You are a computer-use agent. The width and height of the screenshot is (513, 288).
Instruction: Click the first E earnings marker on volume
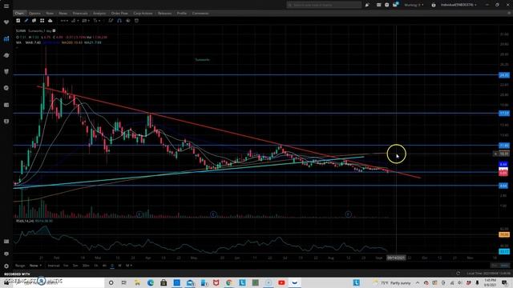click(x=139, y=214)
